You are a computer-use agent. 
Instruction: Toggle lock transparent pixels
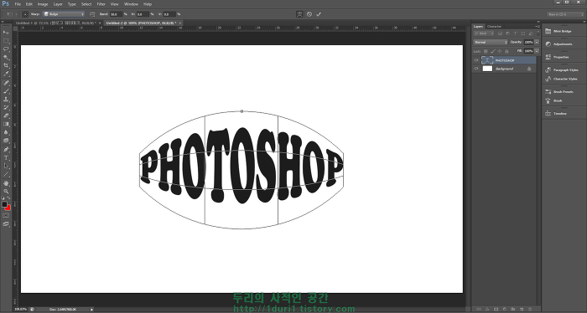point(486,51)
